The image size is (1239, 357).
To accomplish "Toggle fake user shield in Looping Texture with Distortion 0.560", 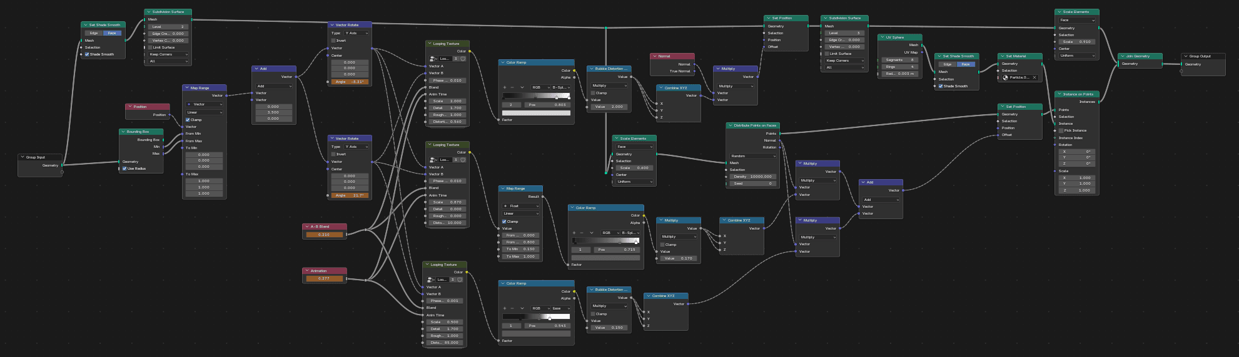I will 463,59.
